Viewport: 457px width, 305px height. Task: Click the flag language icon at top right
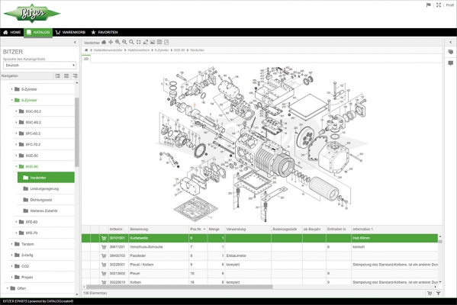(429, 5)
